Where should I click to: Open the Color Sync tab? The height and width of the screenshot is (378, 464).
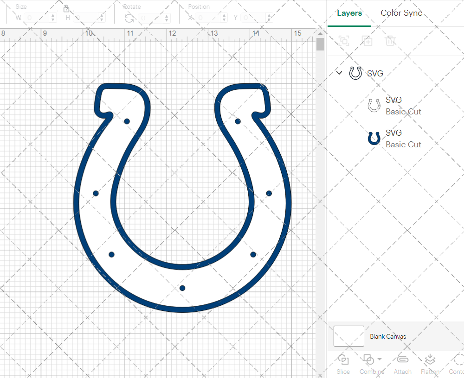click(x=401, y=13)
